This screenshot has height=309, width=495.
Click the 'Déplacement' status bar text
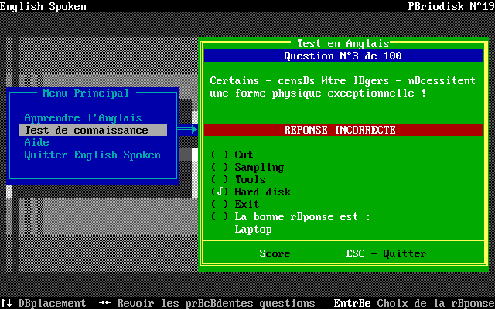pyautogui.click(x=52, y=303)
